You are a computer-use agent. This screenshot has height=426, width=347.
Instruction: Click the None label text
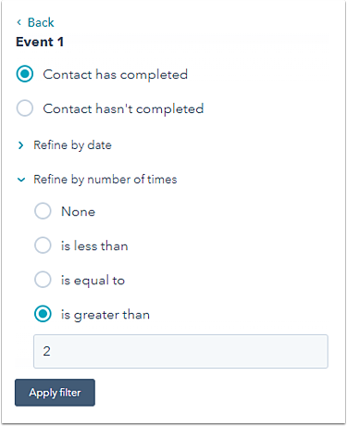coord(78,212)
